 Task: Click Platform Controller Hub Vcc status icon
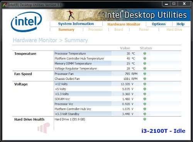tap(145, 109)
